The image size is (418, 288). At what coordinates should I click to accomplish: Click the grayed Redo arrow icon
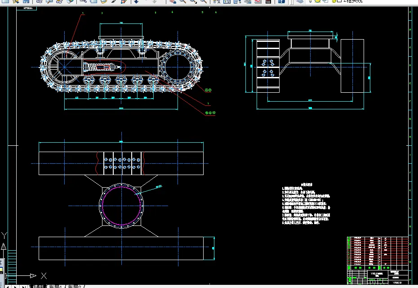(x=154, y=1)
